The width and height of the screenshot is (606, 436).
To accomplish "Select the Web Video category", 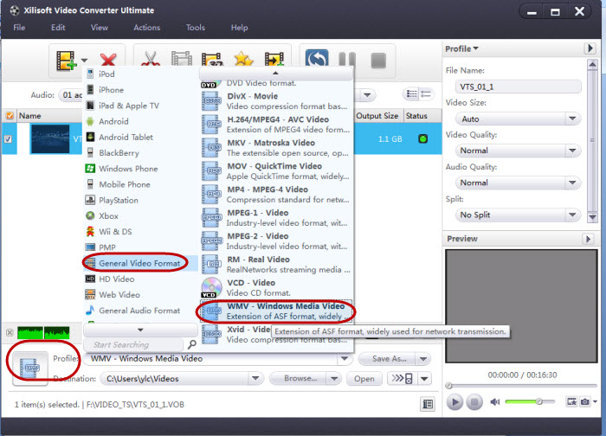I will (140, 295).
